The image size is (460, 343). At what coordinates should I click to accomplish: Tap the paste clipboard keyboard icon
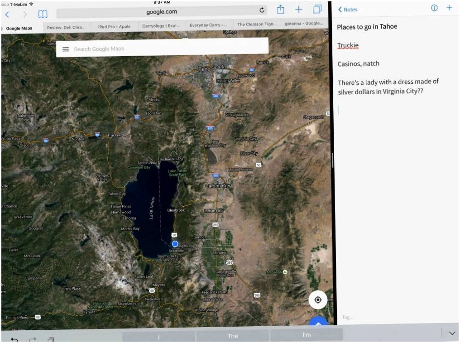(x=51, y=339)
